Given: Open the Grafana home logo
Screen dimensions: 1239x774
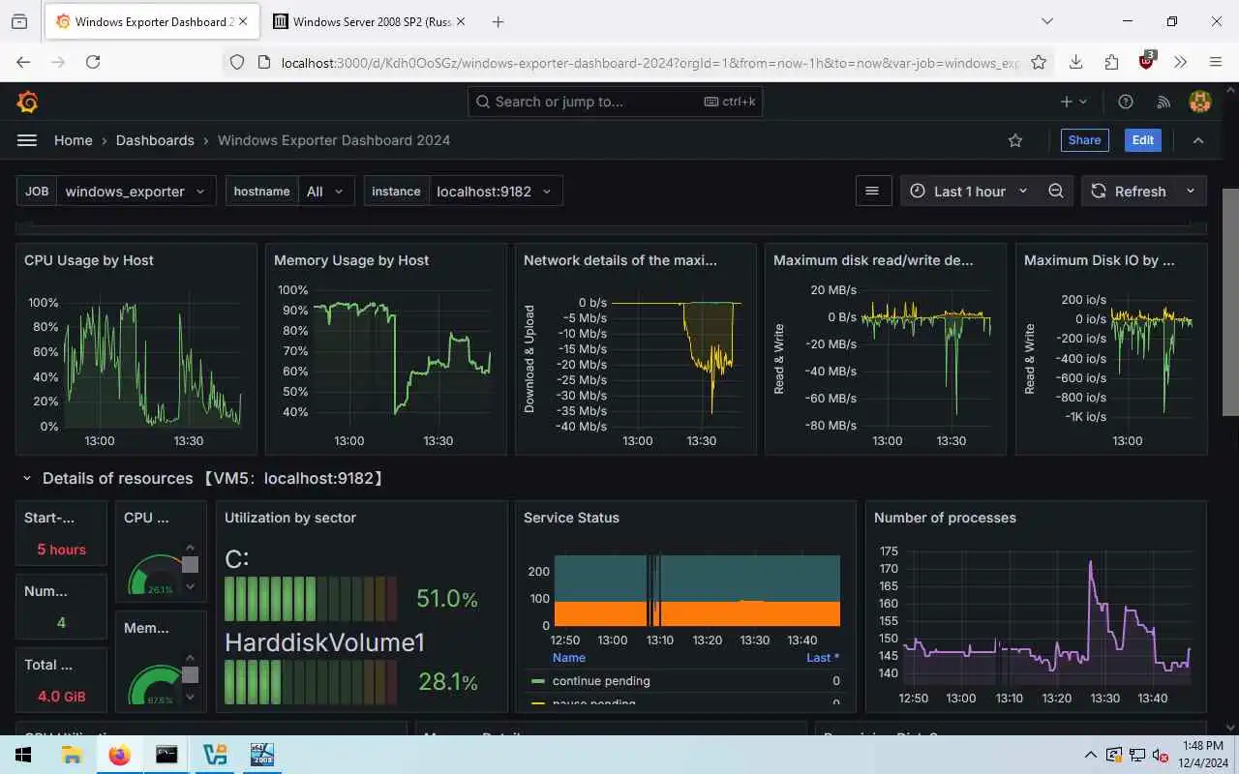Looking at the screenshot, I should coord(27,102).
